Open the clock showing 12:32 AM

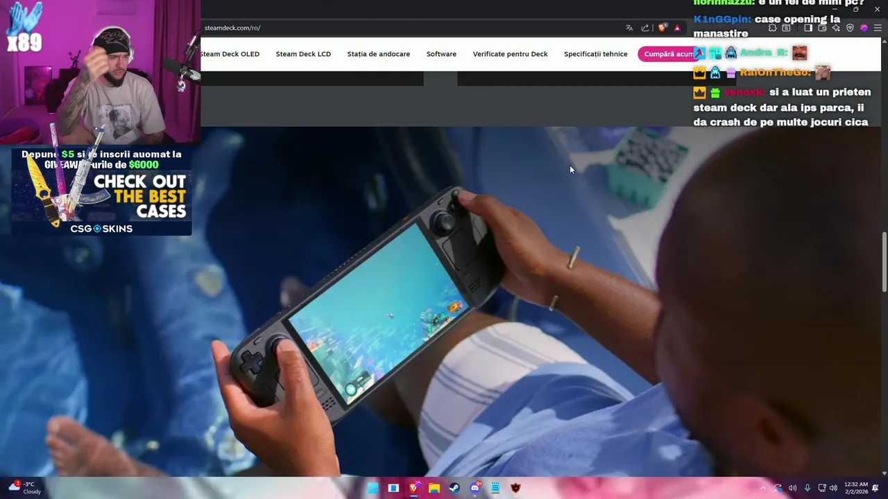[x=856, y=488]
